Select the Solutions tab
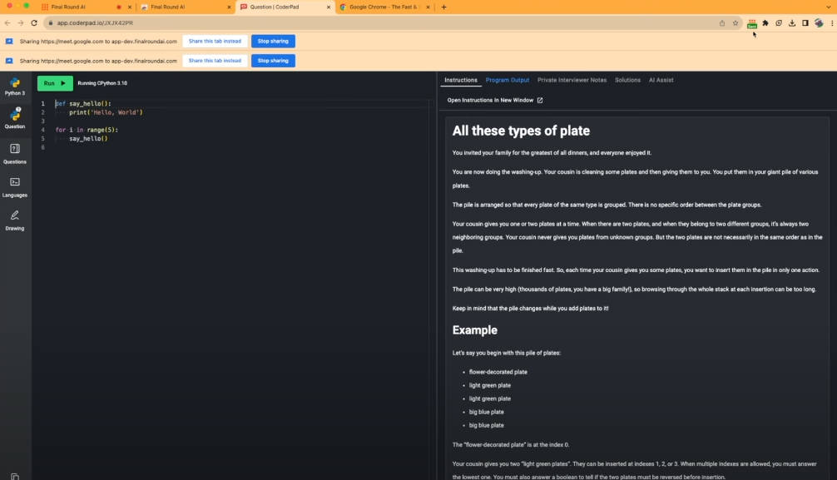Image resolution: width=837 pixels, height=480 pixels. [x=627, y=80]
